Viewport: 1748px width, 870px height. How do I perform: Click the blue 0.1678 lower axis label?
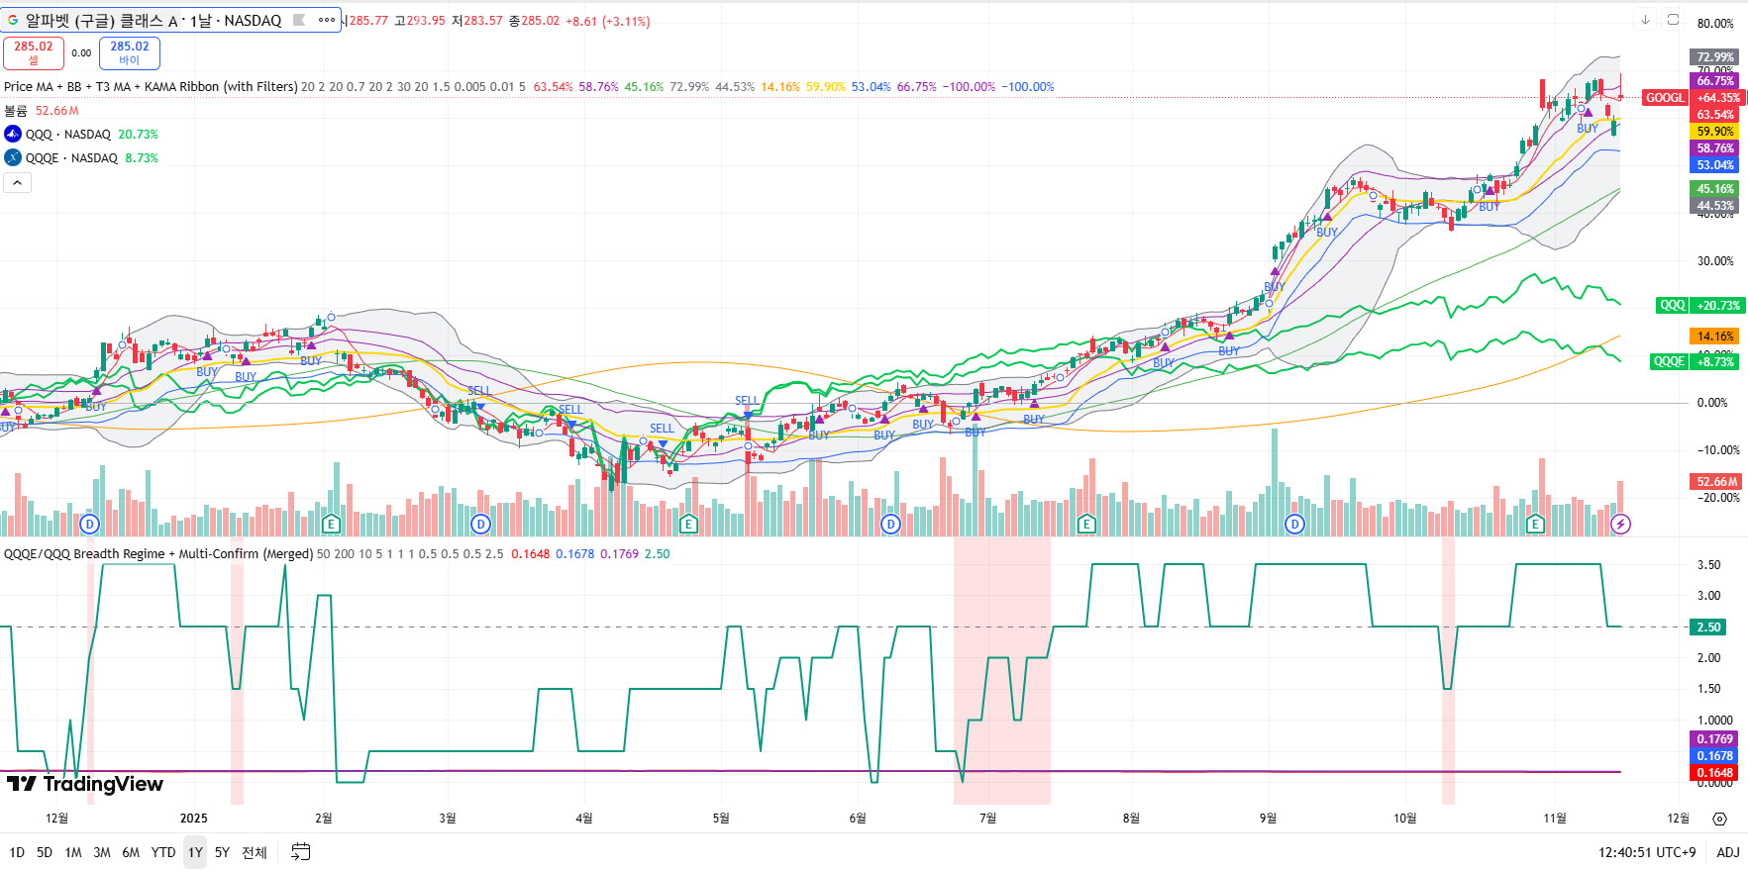point(1714,756)
